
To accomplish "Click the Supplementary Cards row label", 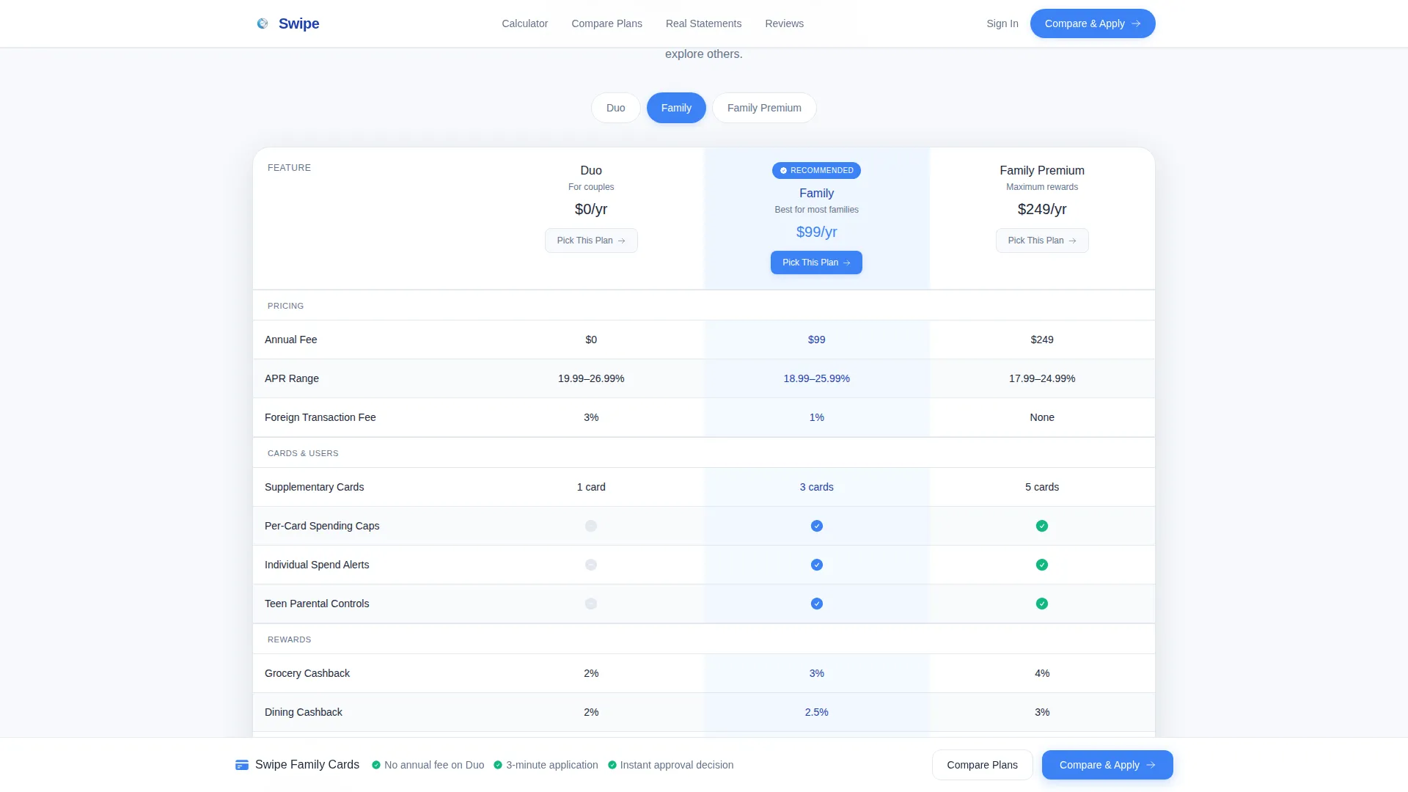I will 314,487.
